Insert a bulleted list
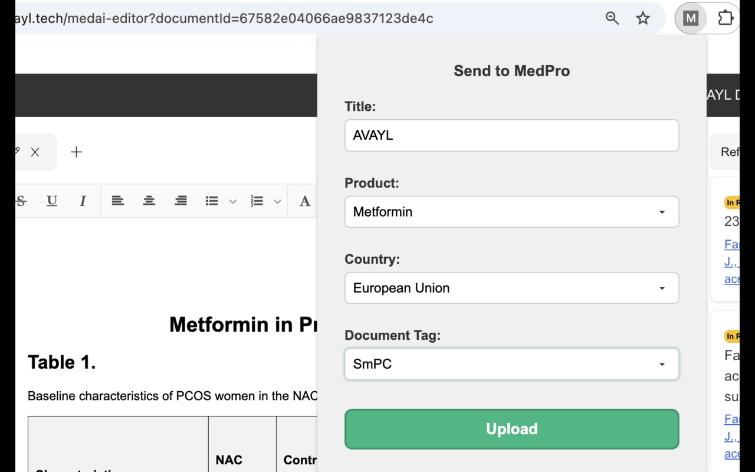This screenshot has width=755, height=472. pos(212,201)
